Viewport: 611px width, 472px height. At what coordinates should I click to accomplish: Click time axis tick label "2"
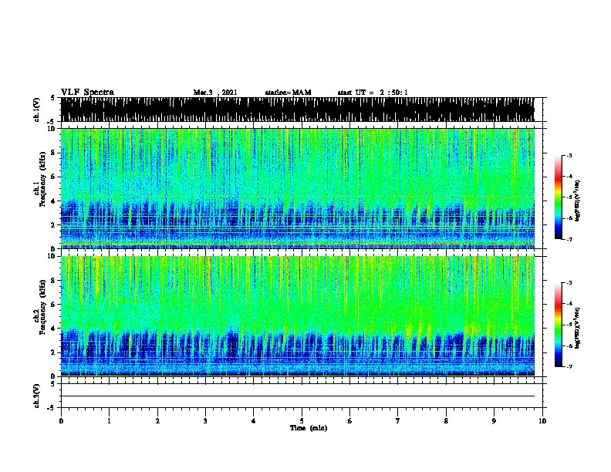click(157, 421)
